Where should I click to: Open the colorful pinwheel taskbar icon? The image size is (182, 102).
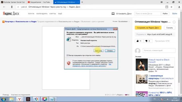coord(36,99)
